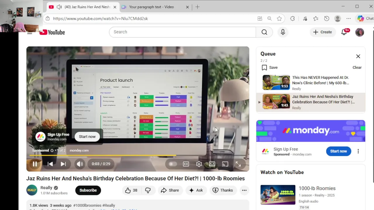Screen dimensions: 374x210
Task: Open a new browser tab
Action: [x=198, y=7]
